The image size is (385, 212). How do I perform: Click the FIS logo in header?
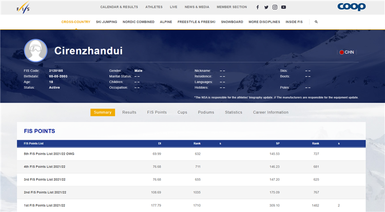tap(24, 8)
